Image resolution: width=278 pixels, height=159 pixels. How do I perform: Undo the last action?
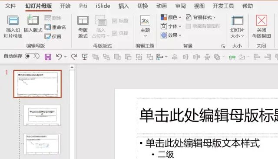click(59, 57)
